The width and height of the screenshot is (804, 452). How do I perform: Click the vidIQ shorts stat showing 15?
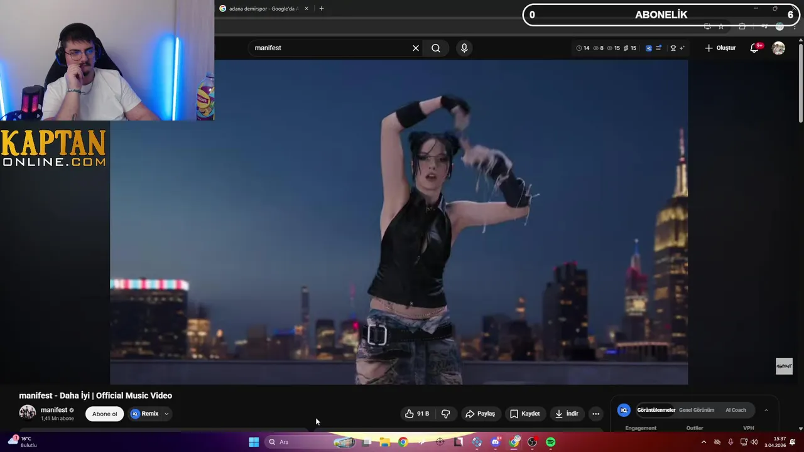pyautogui.click(x=630, y=48)
